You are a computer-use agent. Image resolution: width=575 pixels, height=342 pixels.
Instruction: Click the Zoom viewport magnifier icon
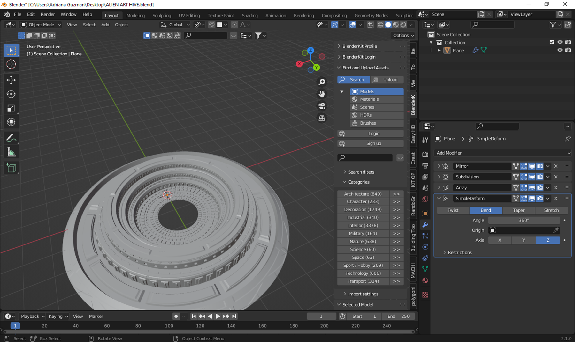coord(322,82)
